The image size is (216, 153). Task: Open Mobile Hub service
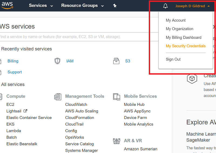click(x=134, y=104)
